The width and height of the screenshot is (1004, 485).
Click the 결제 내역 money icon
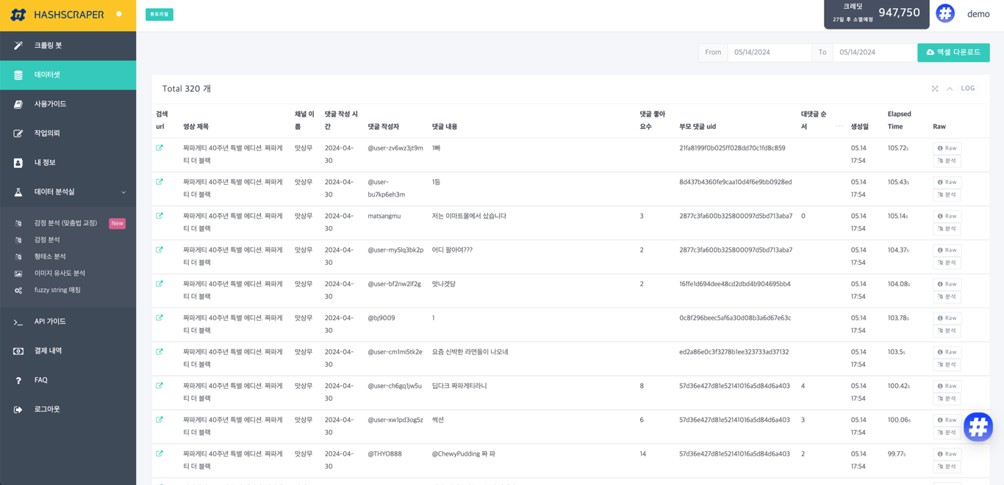coord(18,351)
